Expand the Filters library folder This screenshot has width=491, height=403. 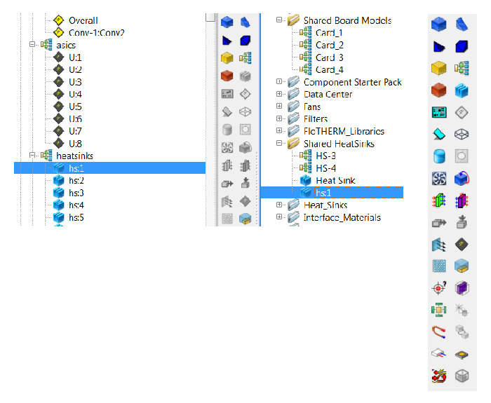click(x=278, y=118)
